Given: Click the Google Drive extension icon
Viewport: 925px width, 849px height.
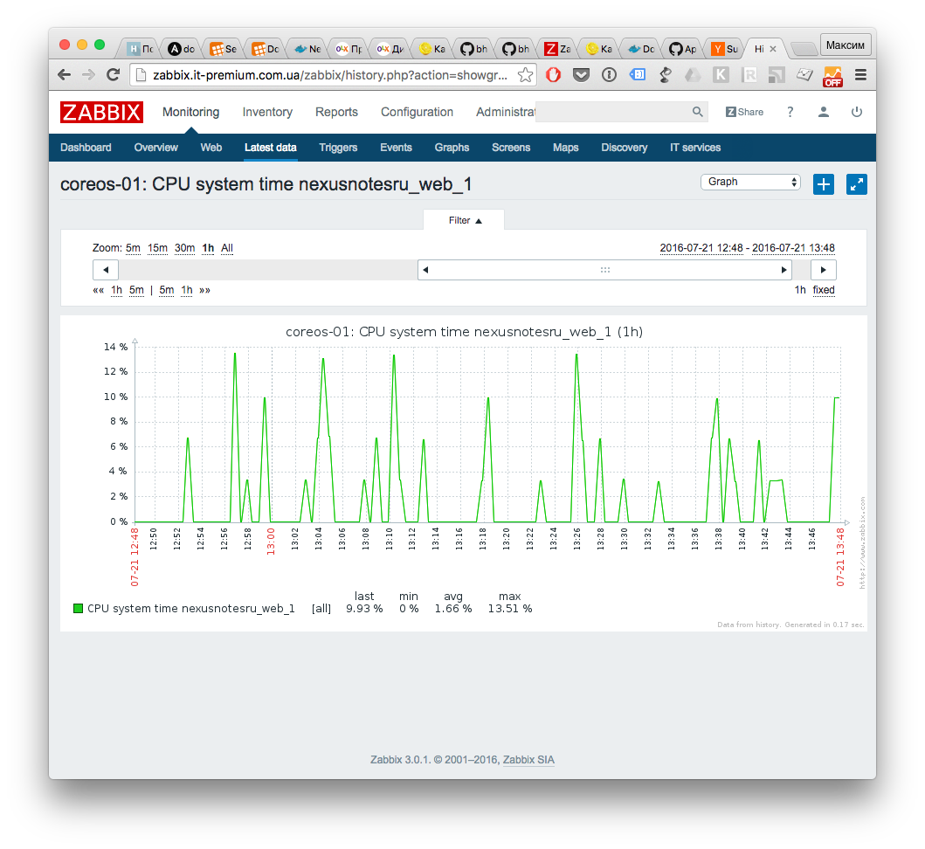Looking at the screenshot, I should pyautogui.click(x=693, y=75).
